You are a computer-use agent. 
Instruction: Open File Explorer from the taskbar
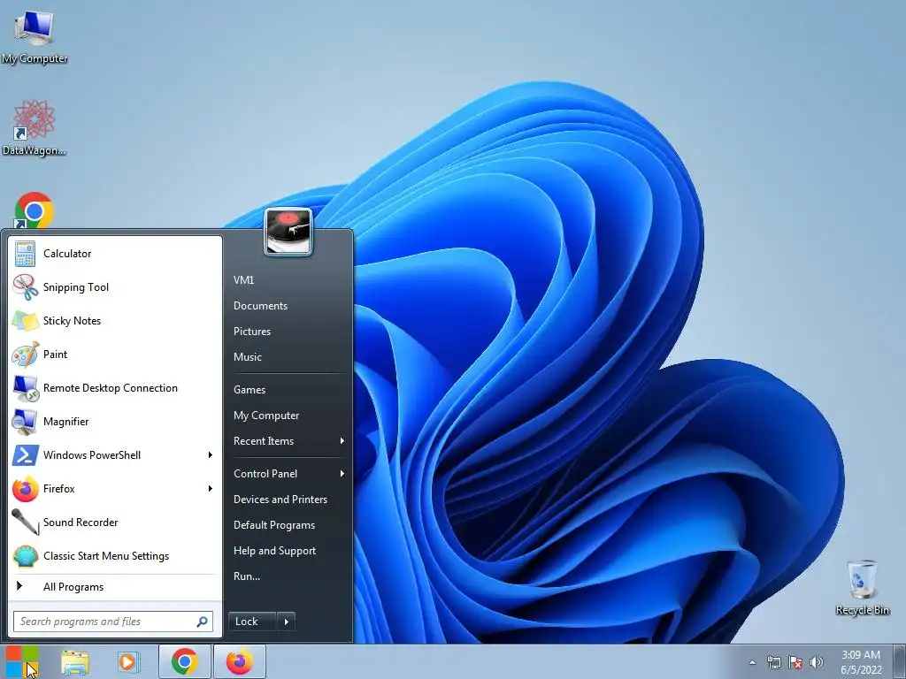pos(75,661)
